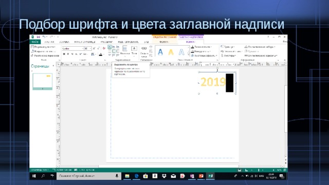The width and height of the screenshot is (329, 185).
Task: Toggle italic formatting (К)
Action: pyautogui.click(x=68, y=54)
